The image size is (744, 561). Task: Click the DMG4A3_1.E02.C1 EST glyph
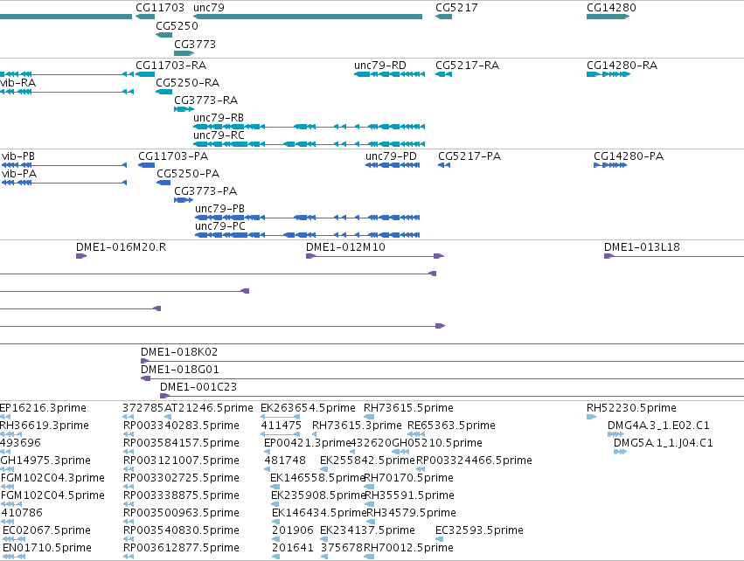coord(615,434)
